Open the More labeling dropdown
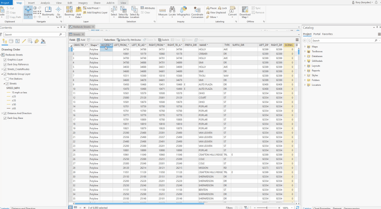Image resolution: width=381 pixels, height=209 pixels. (x=211, y=17)
